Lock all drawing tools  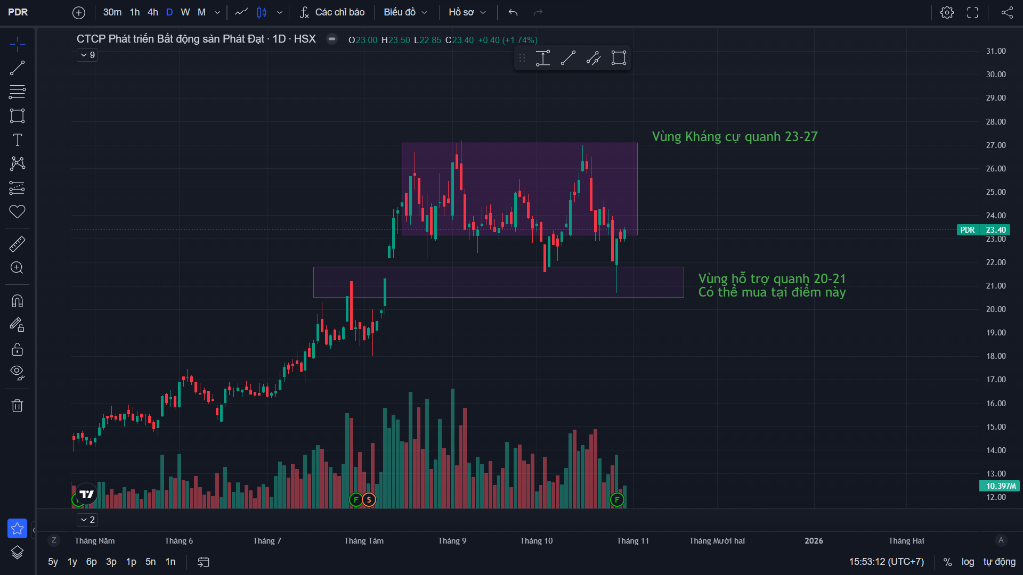click(17, 349)
